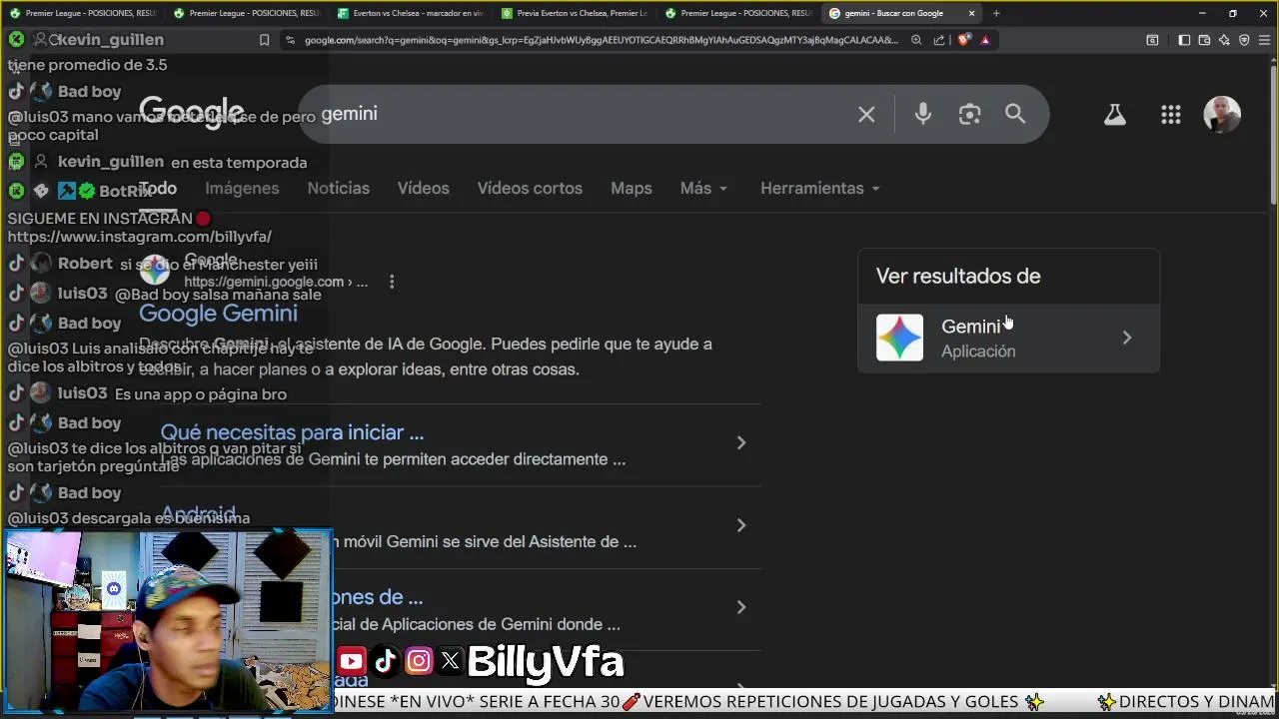Click the gemini.google.com URL above the result

pyautogui.click(x=276, y=282)
